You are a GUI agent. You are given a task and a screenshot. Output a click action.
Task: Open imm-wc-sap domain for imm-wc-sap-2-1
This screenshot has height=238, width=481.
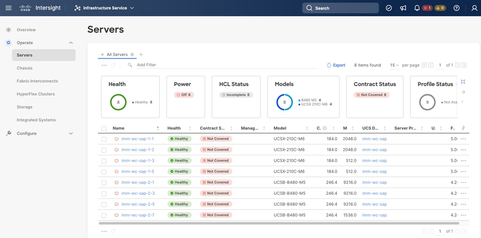[374, 182]
